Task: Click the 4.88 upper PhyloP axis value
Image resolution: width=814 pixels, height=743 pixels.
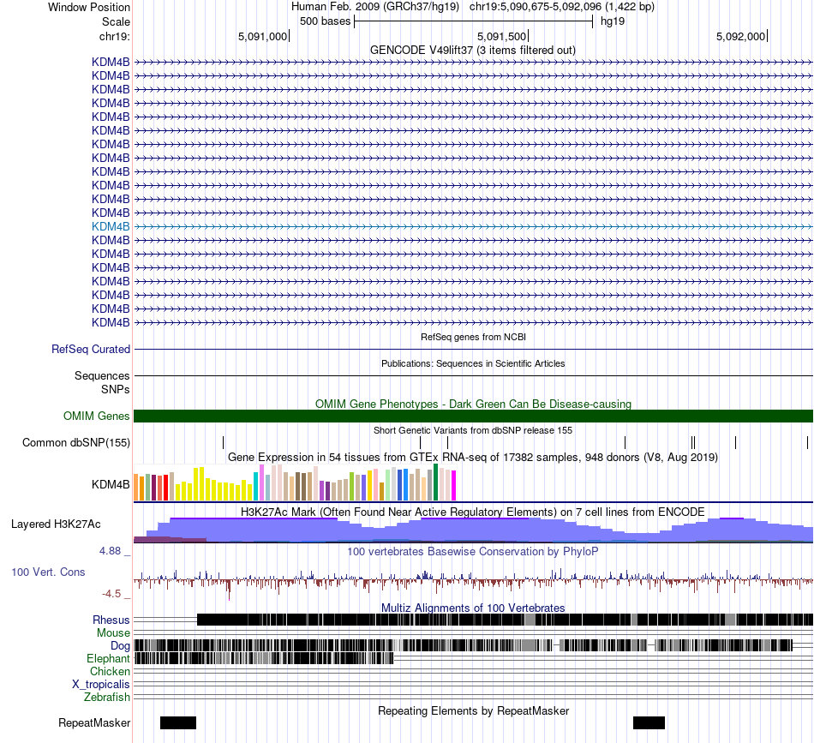Action: point(110,551)
